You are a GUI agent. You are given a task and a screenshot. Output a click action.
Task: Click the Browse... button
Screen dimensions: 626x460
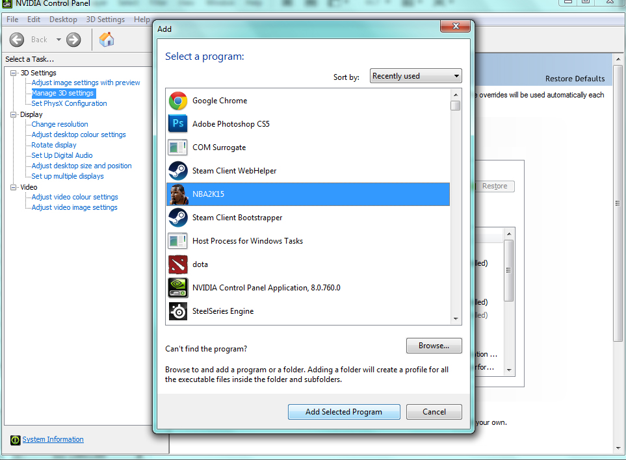click(x=434, y=346)
